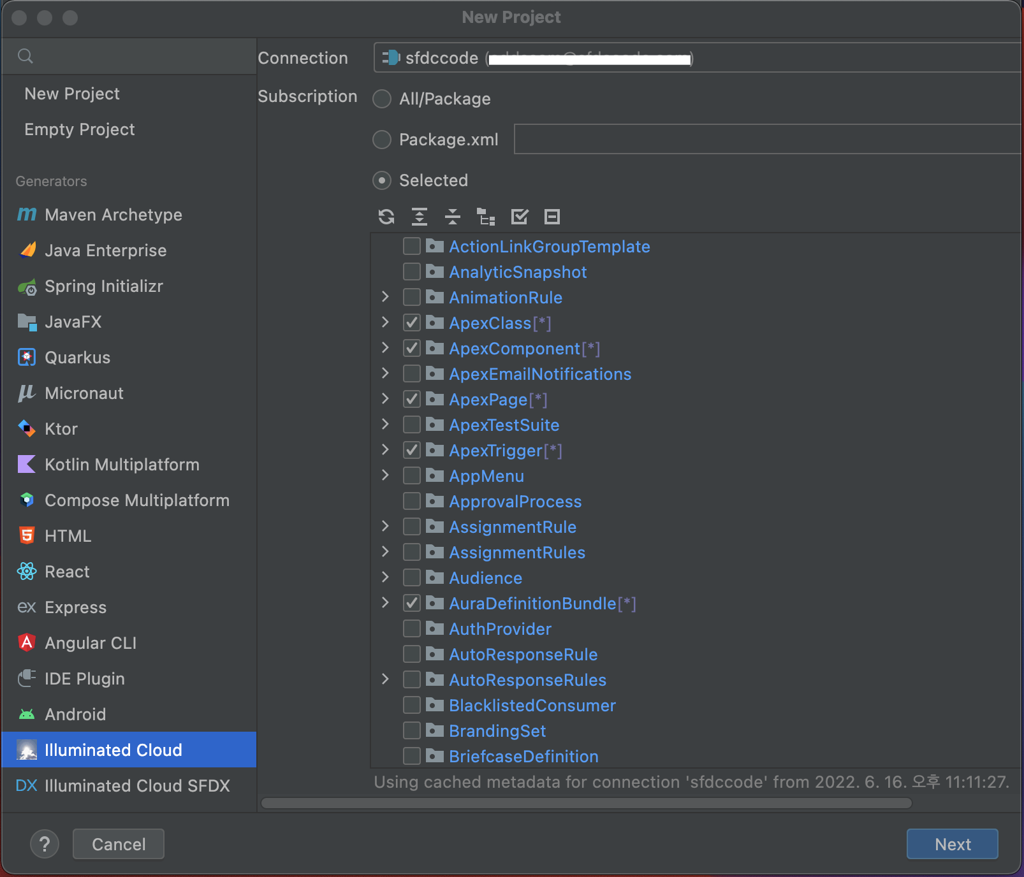This screenshot has height=877, width=1024.
Task: Click the Micronaut mu icon
Action: click(x=27, y=393)
